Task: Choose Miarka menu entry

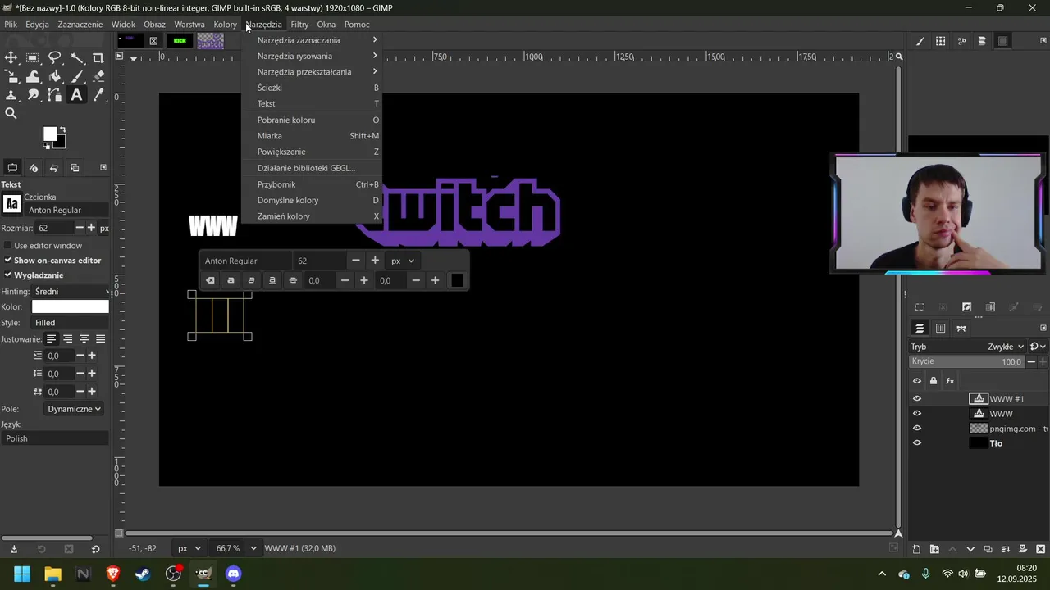Action: 313,136
